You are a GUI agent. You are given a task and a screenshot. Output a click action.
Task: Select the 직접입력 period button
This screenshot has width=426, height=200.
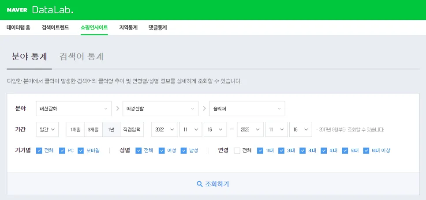(x=132, y=129)
